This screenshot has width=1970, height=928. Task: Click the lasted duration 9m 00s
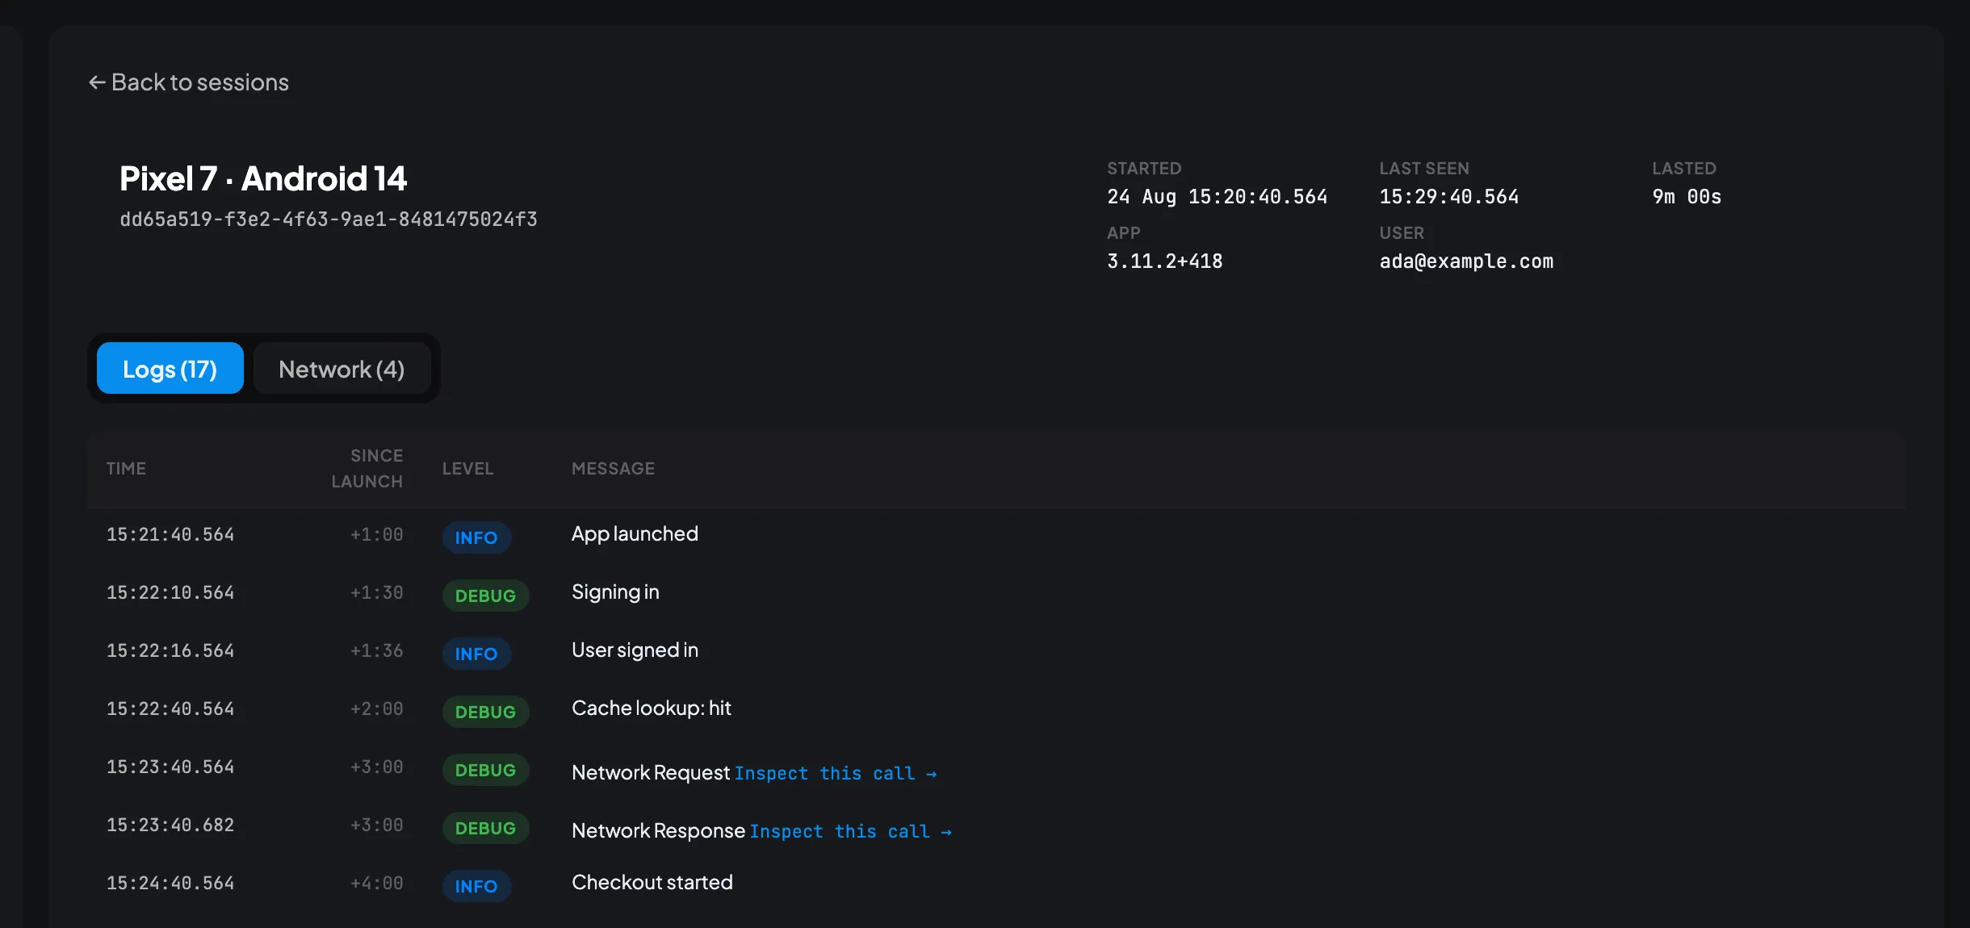click(1687, 197)
